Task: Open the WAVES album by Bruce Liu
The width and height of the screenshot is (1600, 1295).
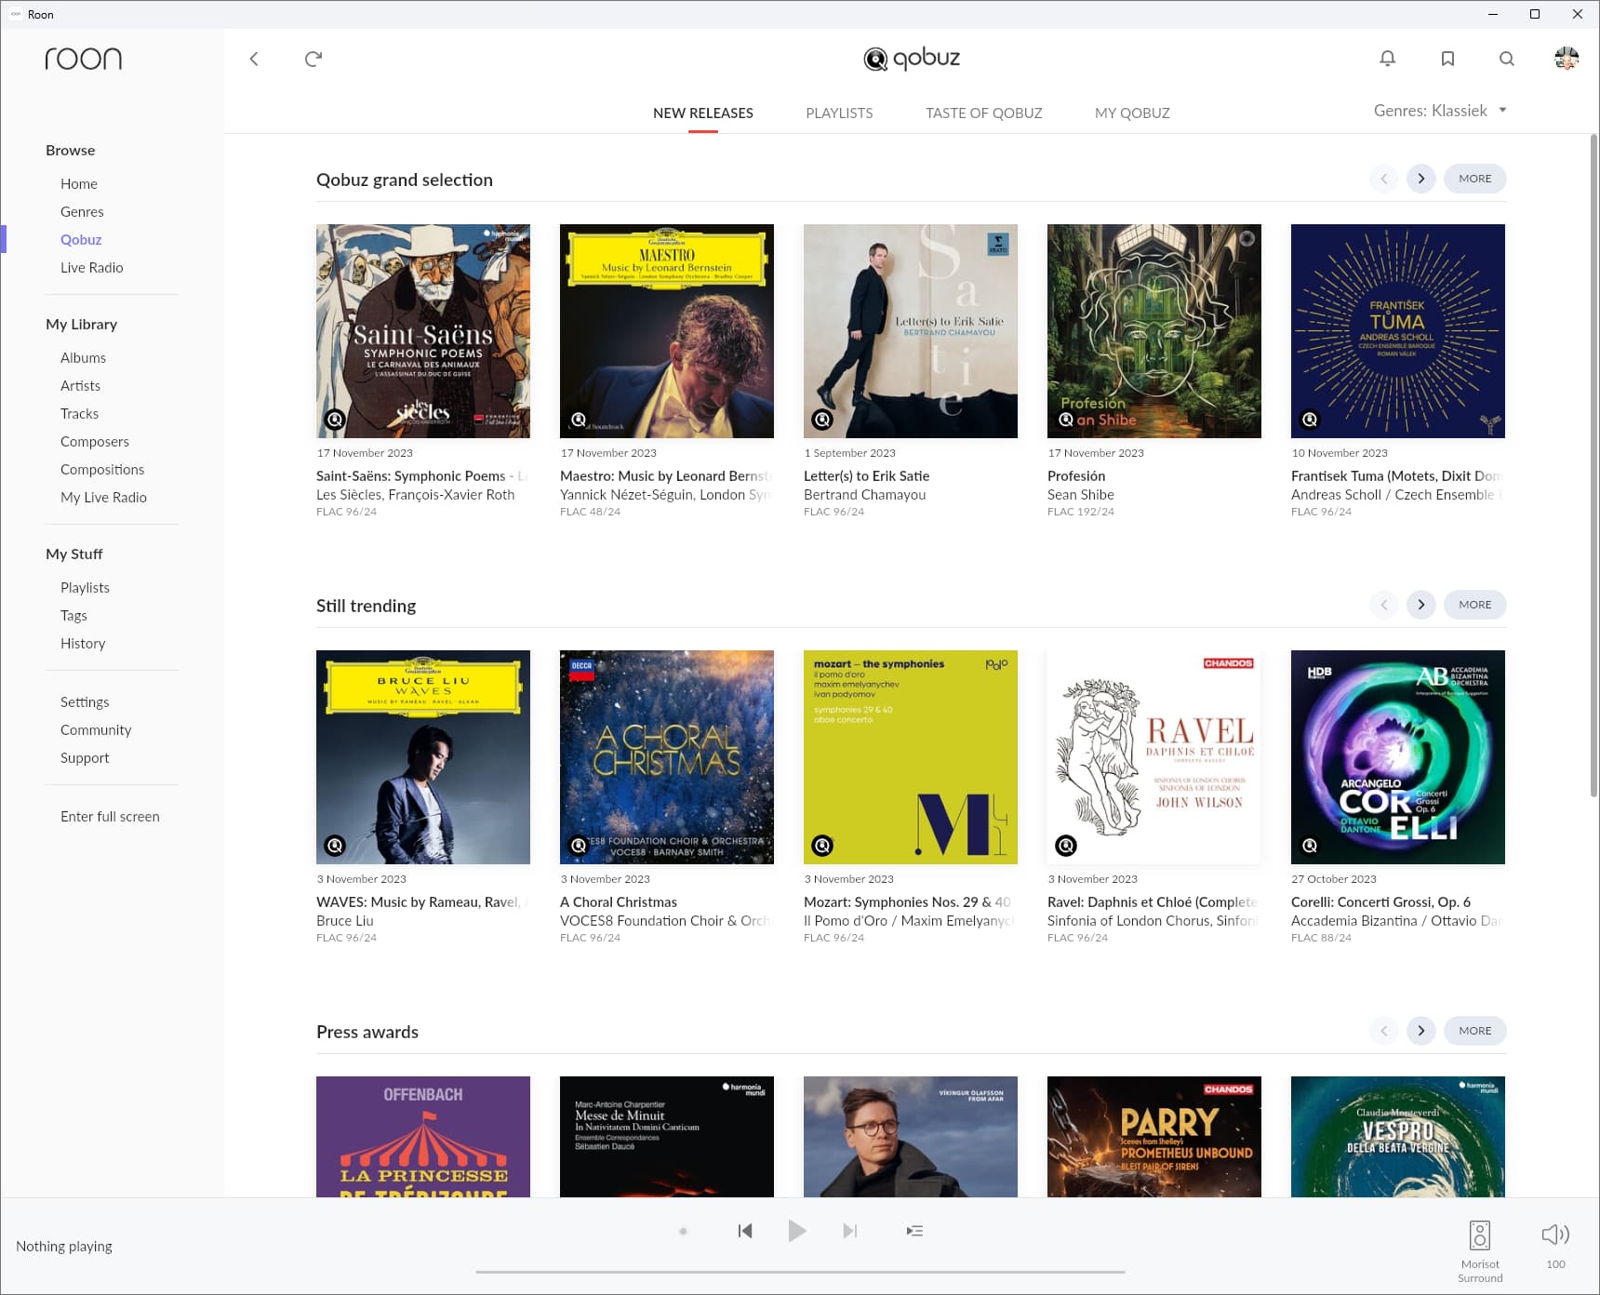Action: click(423, 757)
